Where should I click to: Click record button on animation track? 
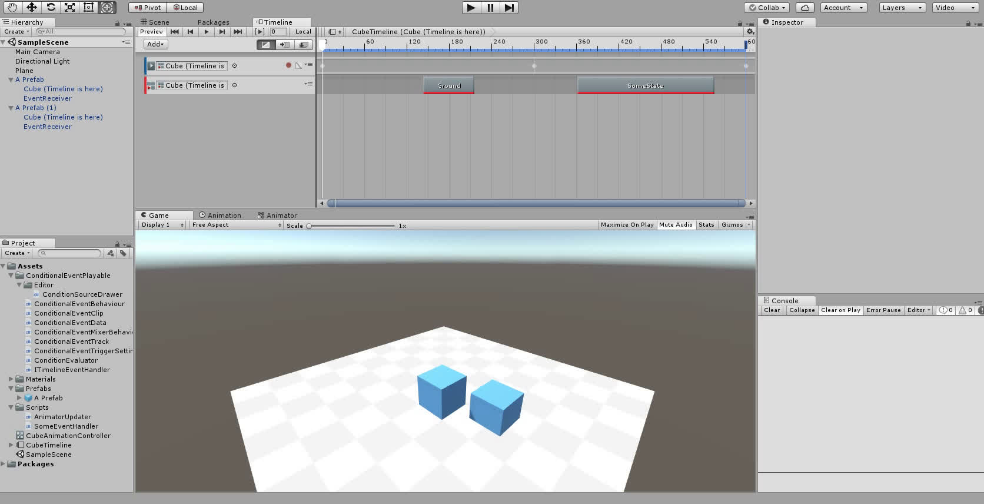coord(288,65)
